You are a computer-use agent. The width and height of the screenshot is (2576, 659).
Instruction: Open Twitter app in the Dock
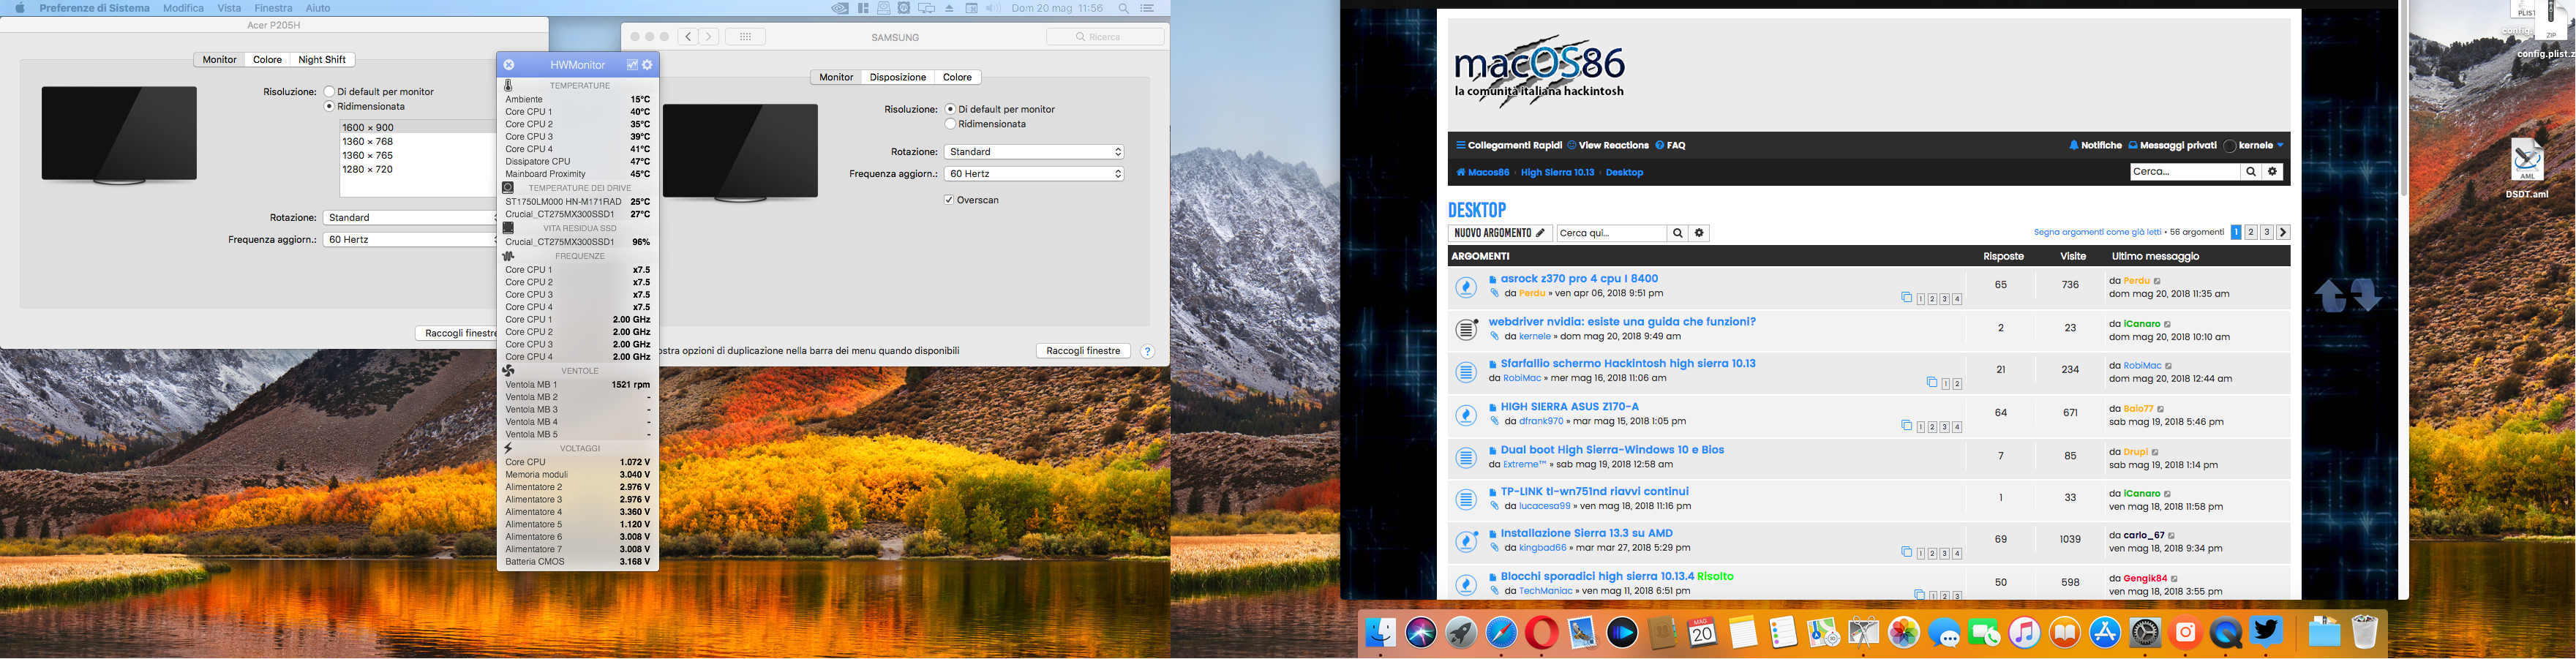tap(2266, 633)
